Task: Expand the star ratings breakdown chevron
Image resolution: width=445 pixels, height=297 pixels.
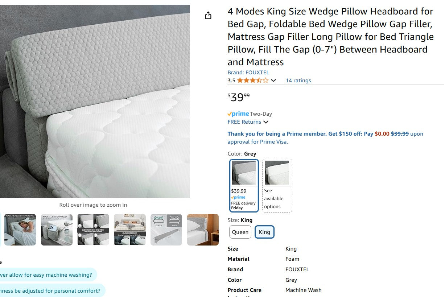Action: pyautogui.click(x=273, y=81)
